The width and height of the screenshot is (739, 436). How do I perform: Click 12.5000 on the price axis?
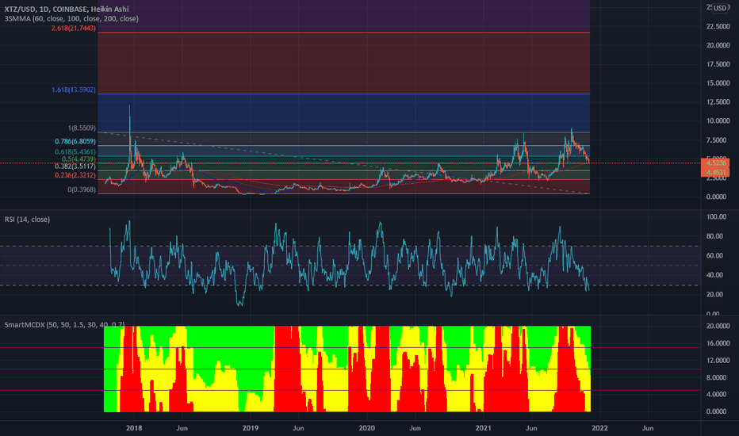(x=718, y=101)
